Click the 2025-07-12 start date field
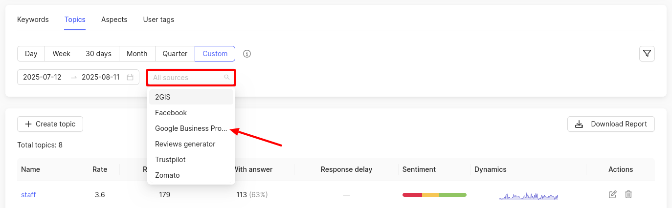Screen dimensions: 672x208 pos(42,77)
